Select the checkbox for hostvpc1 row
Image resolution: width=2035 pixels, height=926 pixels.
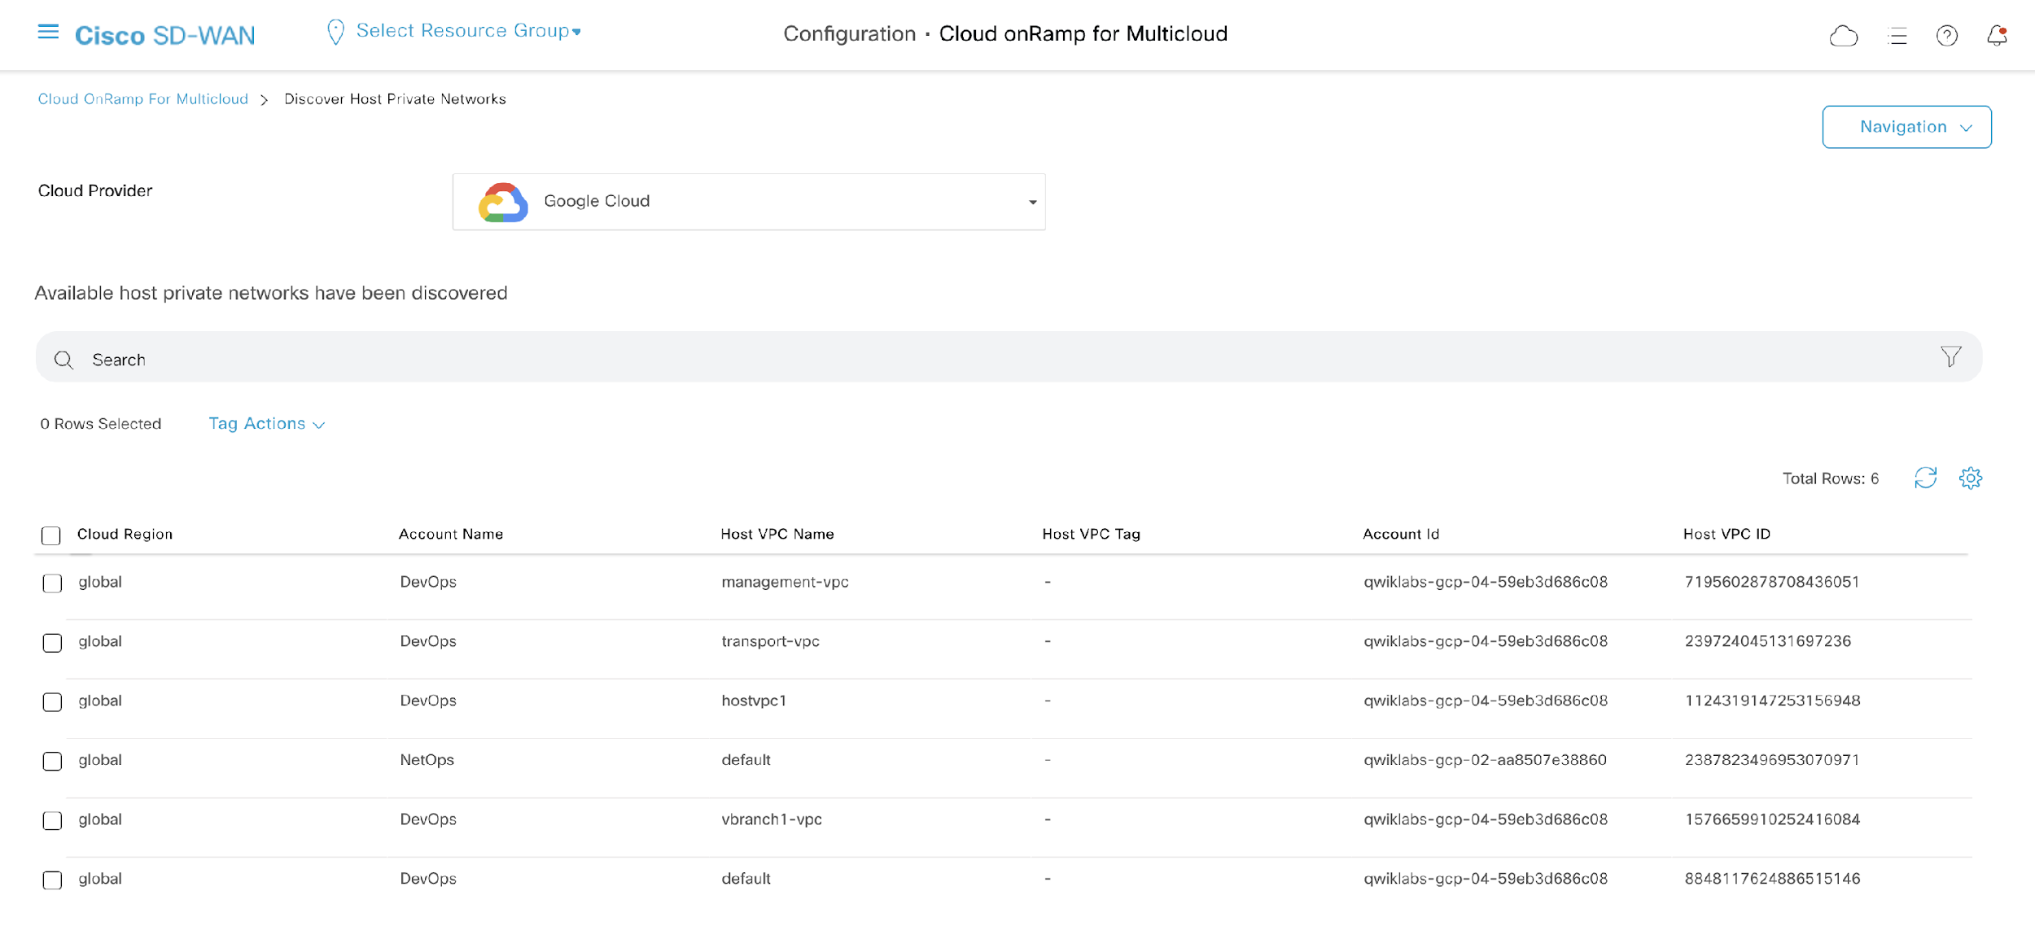pyautogui.click(x=50, y=701)
